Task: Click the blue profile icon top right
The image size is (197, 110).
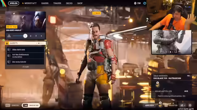Action: [145, 3]
